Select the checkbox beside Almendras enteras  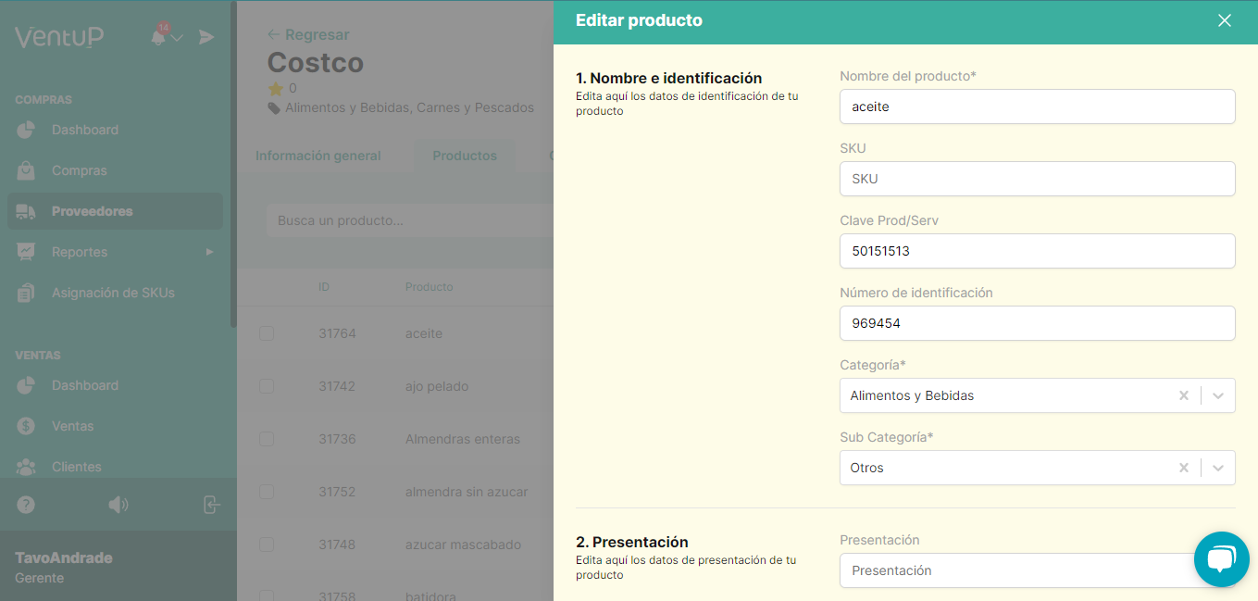click(x=267, y=439)
